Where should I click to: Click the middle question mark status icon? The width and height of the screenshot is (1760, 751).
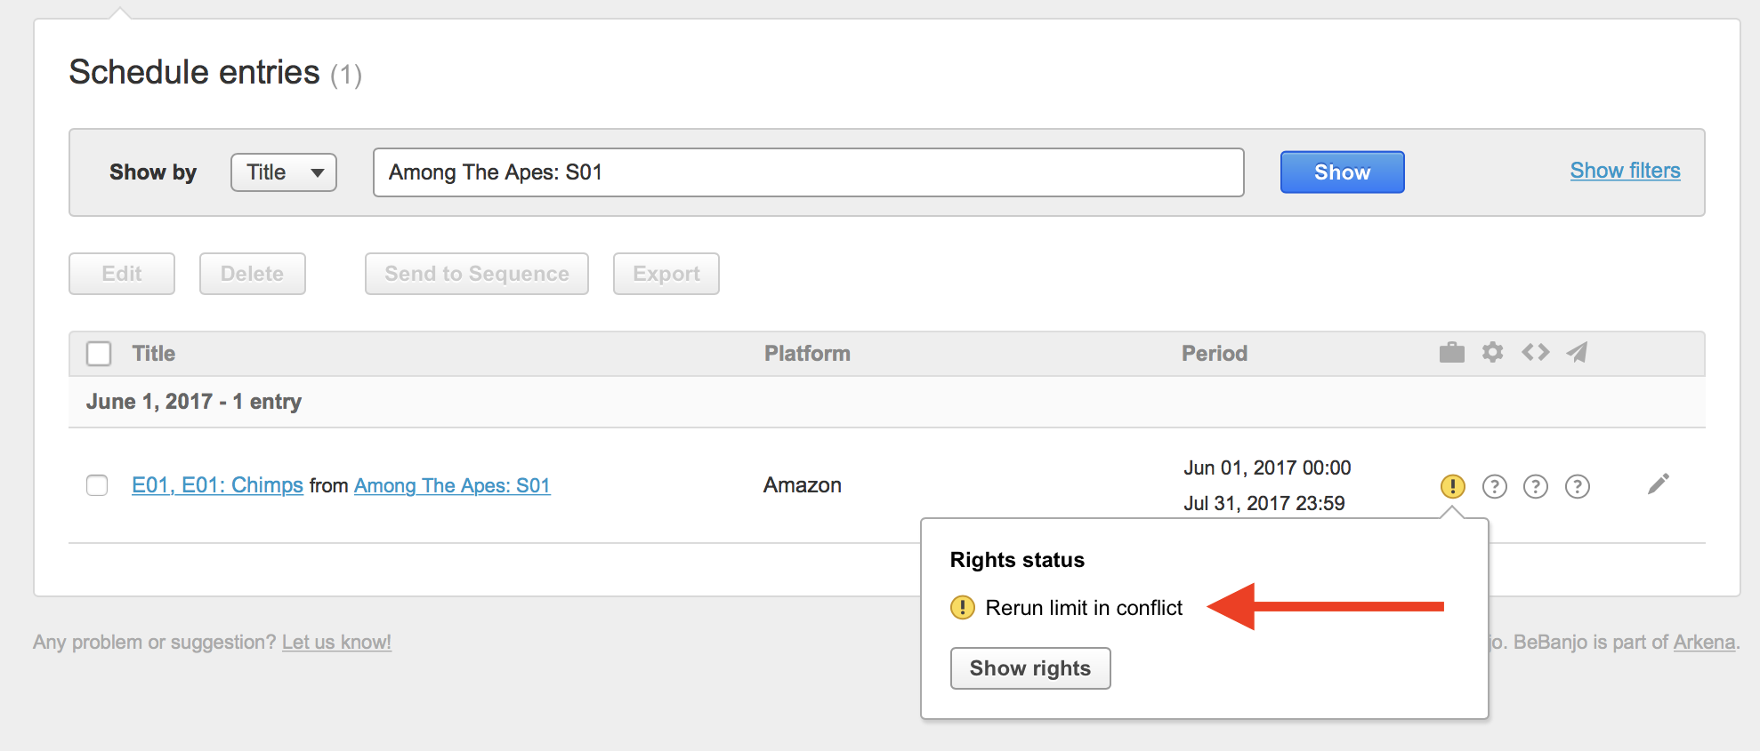(1536, 486)
